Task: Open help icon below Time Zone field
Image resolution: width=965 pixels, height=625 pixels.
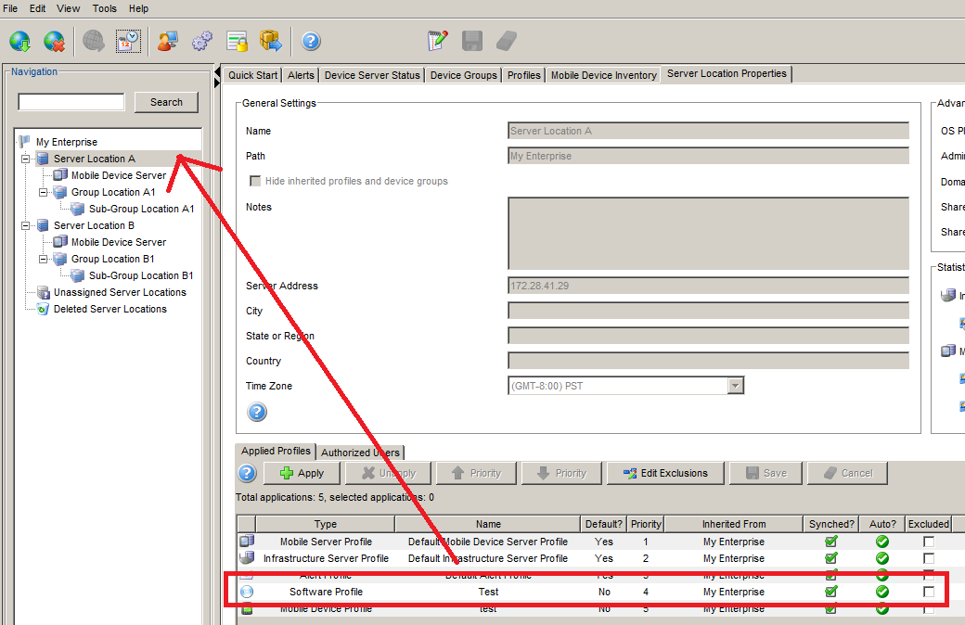Action: pos(257,412)
